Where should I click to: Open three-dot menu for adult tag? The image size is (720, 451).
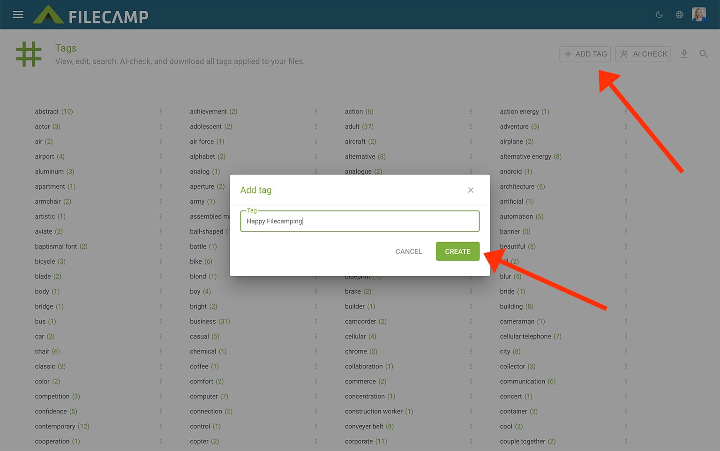(x=471, y=126)
